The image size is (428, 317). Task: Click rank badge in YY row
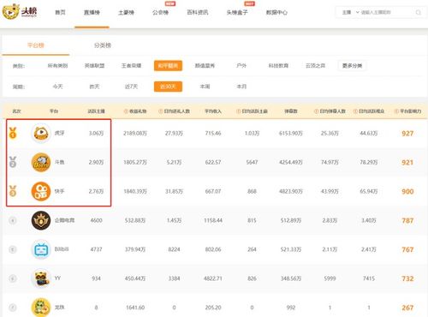tap(13, 278)
